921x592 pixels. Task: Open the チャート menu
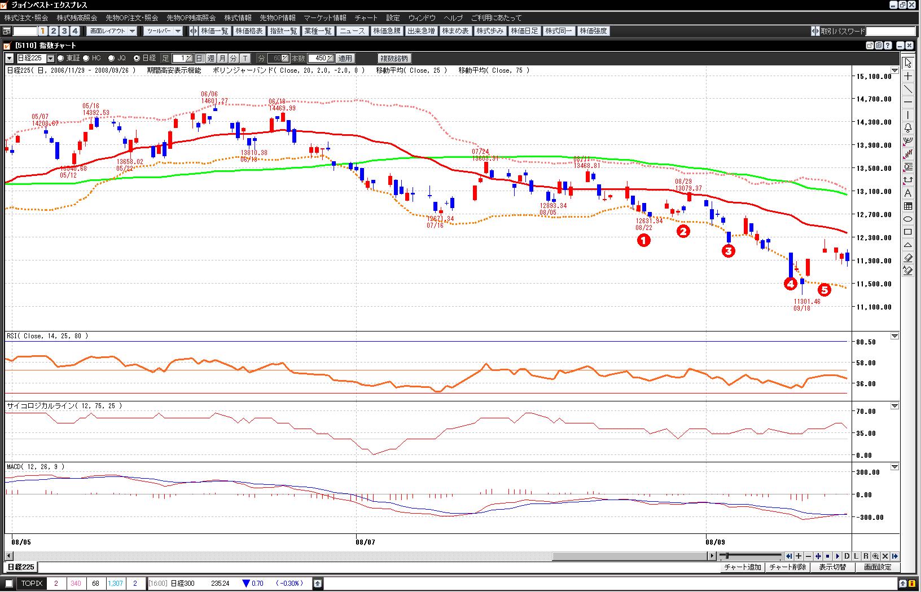[366, 18]
